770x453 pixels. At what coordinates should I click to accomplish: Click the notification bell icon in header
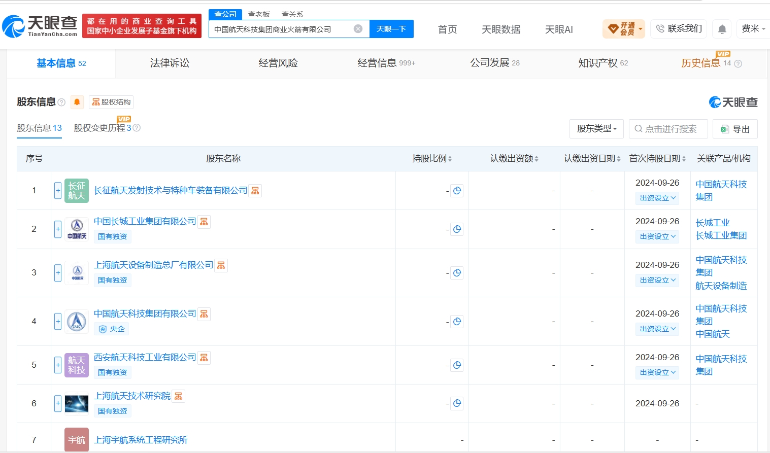(722, 29)
